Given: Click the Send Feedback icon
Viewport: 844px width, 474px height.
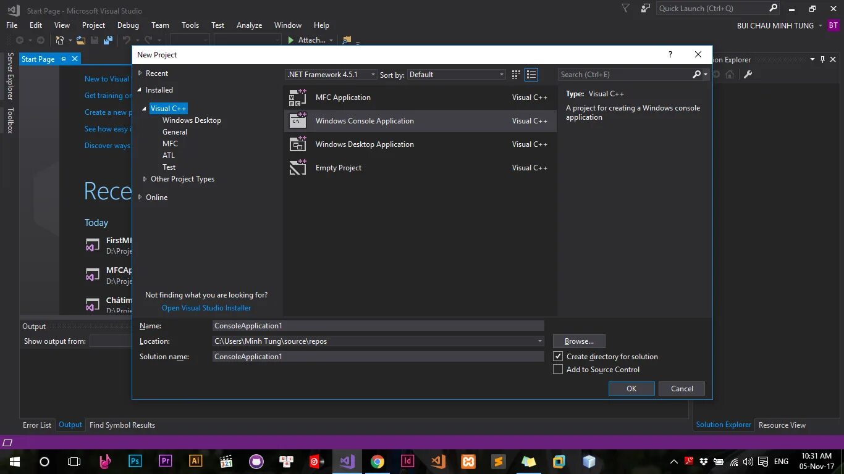Looking at the screenshot, I should pyautogui.click(x=646, y=9).
